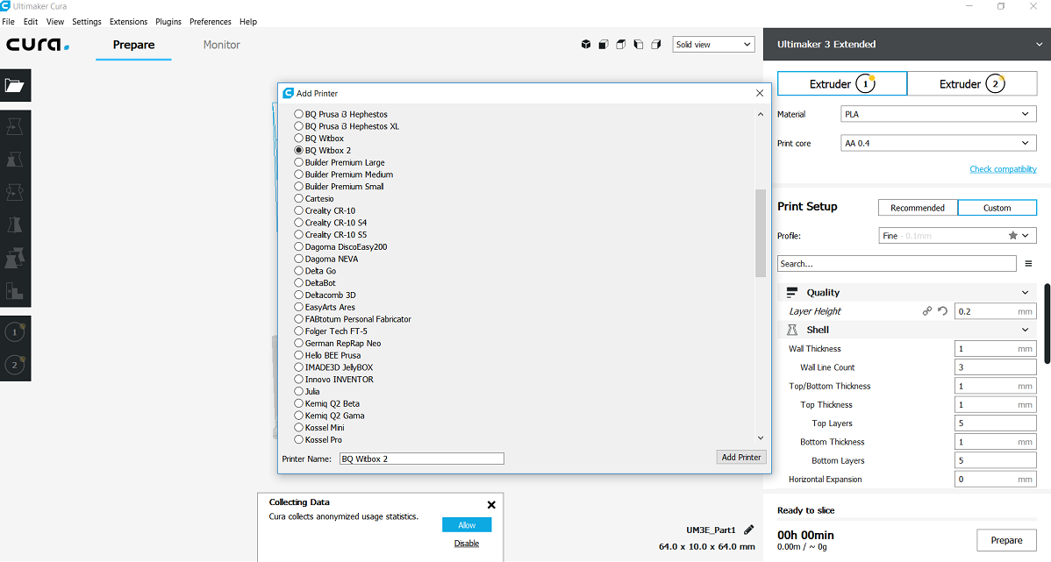Viewport: 1051px width, 562px height.
Task: Click printer list scroll down arrow
Action: tap(760, 438)
